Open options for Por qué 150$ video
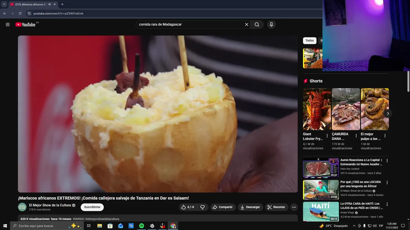 [387, 182]
